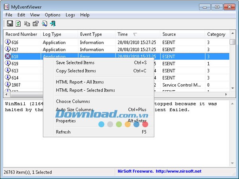Sort by the Log Type column header
Image resolution: width=239 pixels, height=179 pixels.
pyautogui.click(x=59, y=34)
